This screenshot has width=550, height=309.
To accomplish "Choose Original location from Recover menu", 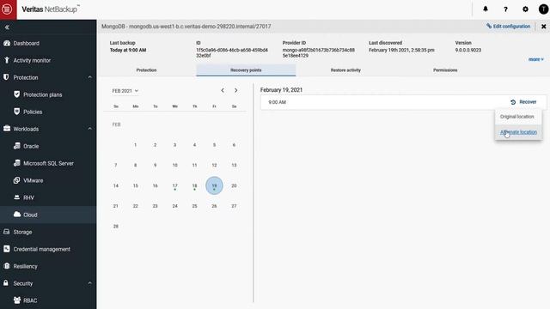I will [x=517, y=117].
